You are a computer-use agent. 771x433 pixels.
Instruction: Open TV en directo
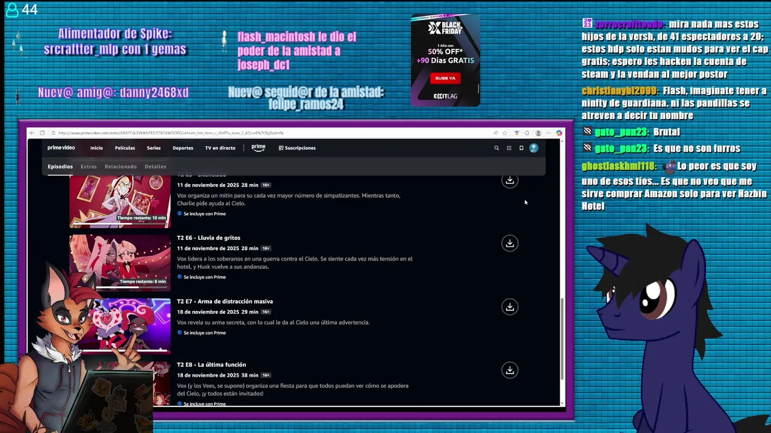tap(220, 148)
